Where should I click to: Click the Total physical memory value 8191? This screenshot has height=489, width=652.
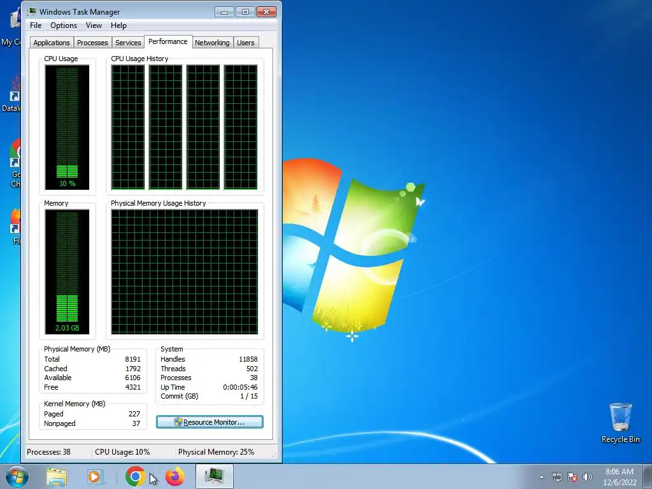point(133,359)
